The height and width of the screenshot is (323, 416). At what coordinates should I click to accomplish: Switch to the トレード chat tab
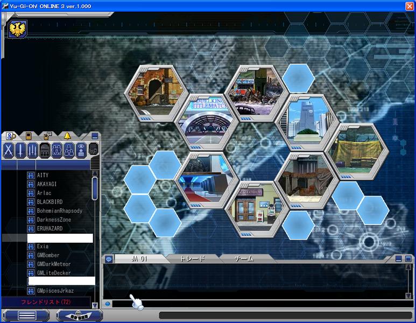(x=193, y=259)
